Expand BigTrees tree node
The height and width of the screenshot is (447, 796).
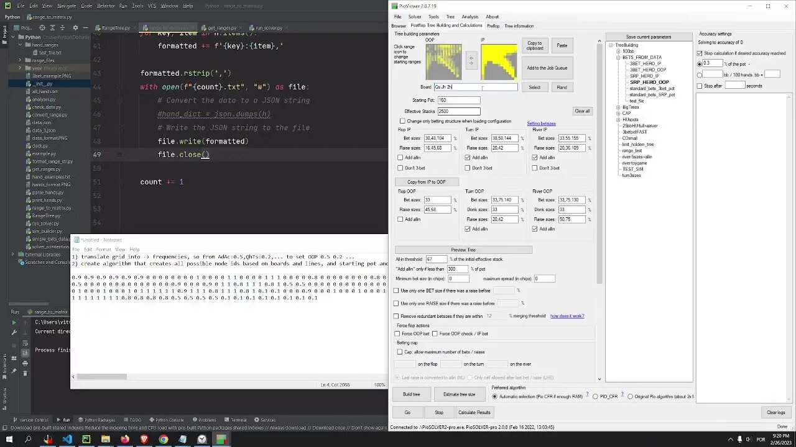[618, 107]
